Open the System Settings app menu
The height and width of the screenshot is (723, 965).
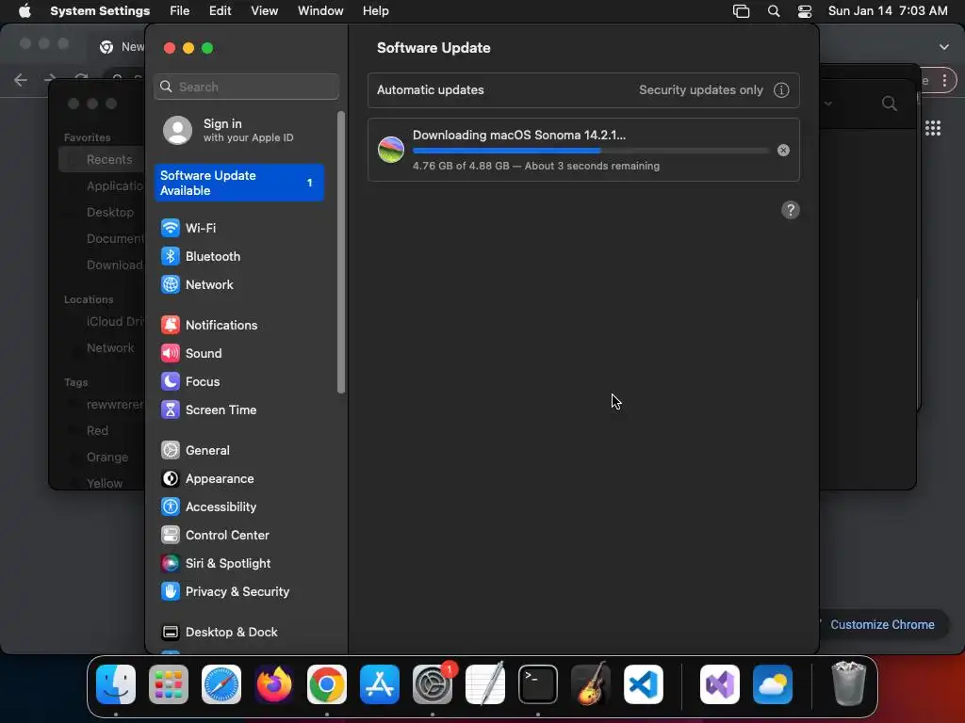click(x=100, y=11)
